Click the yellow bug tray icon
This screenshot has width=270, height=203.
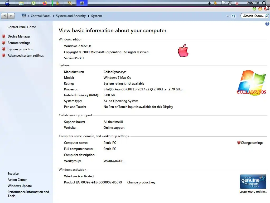pyautogui.click(x=216, y=3)
